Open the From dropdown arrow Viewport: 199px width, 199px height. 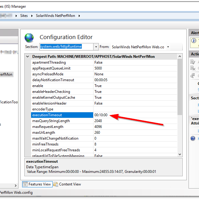pos(168,47)
